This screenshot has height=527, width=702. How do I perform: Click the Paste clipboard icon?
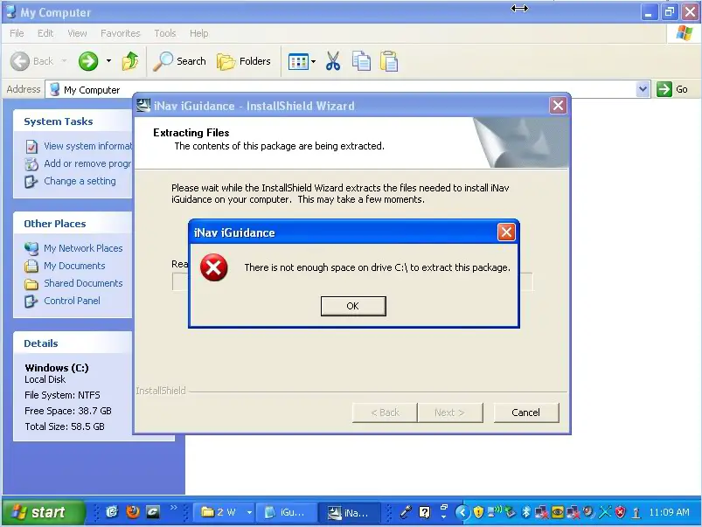[389, 61]
